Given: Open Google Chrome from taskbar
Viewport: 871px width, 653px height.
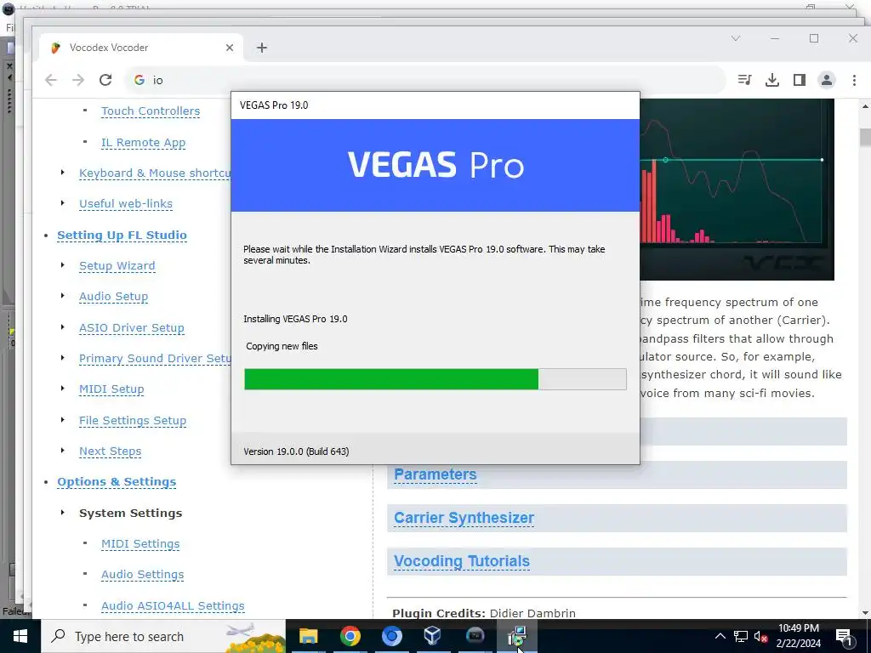Looking at the screenshot, I should (x=350, y=636).
